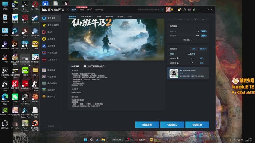Open the gold coins icon in header
The image size is (255, 143).
[x=179, y=10]
